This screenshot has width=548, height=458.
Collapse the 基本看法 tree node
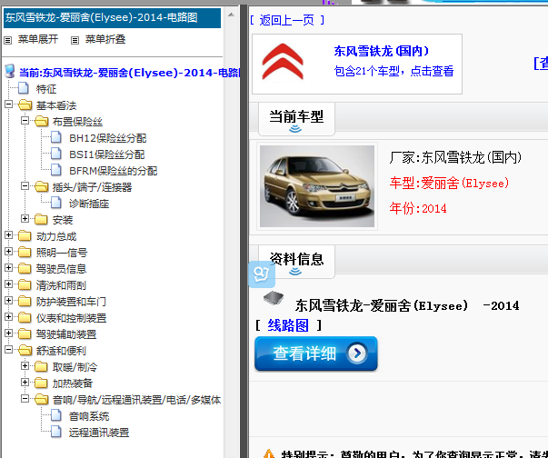8,105
